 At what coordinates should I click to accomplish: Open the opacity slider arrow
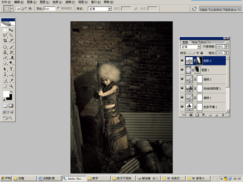pos(226,47)
